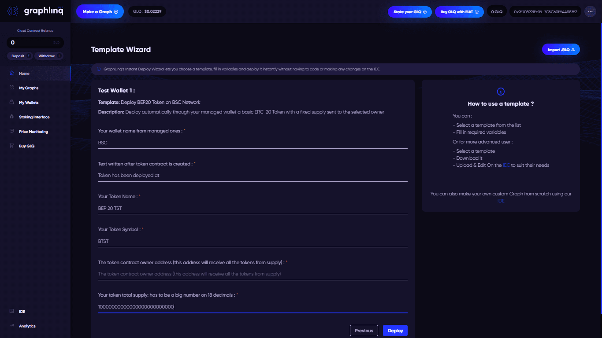602x338 pixels.
Task: Click the Price Monitoring sidebar icon
Action: (x=11, y=132)
